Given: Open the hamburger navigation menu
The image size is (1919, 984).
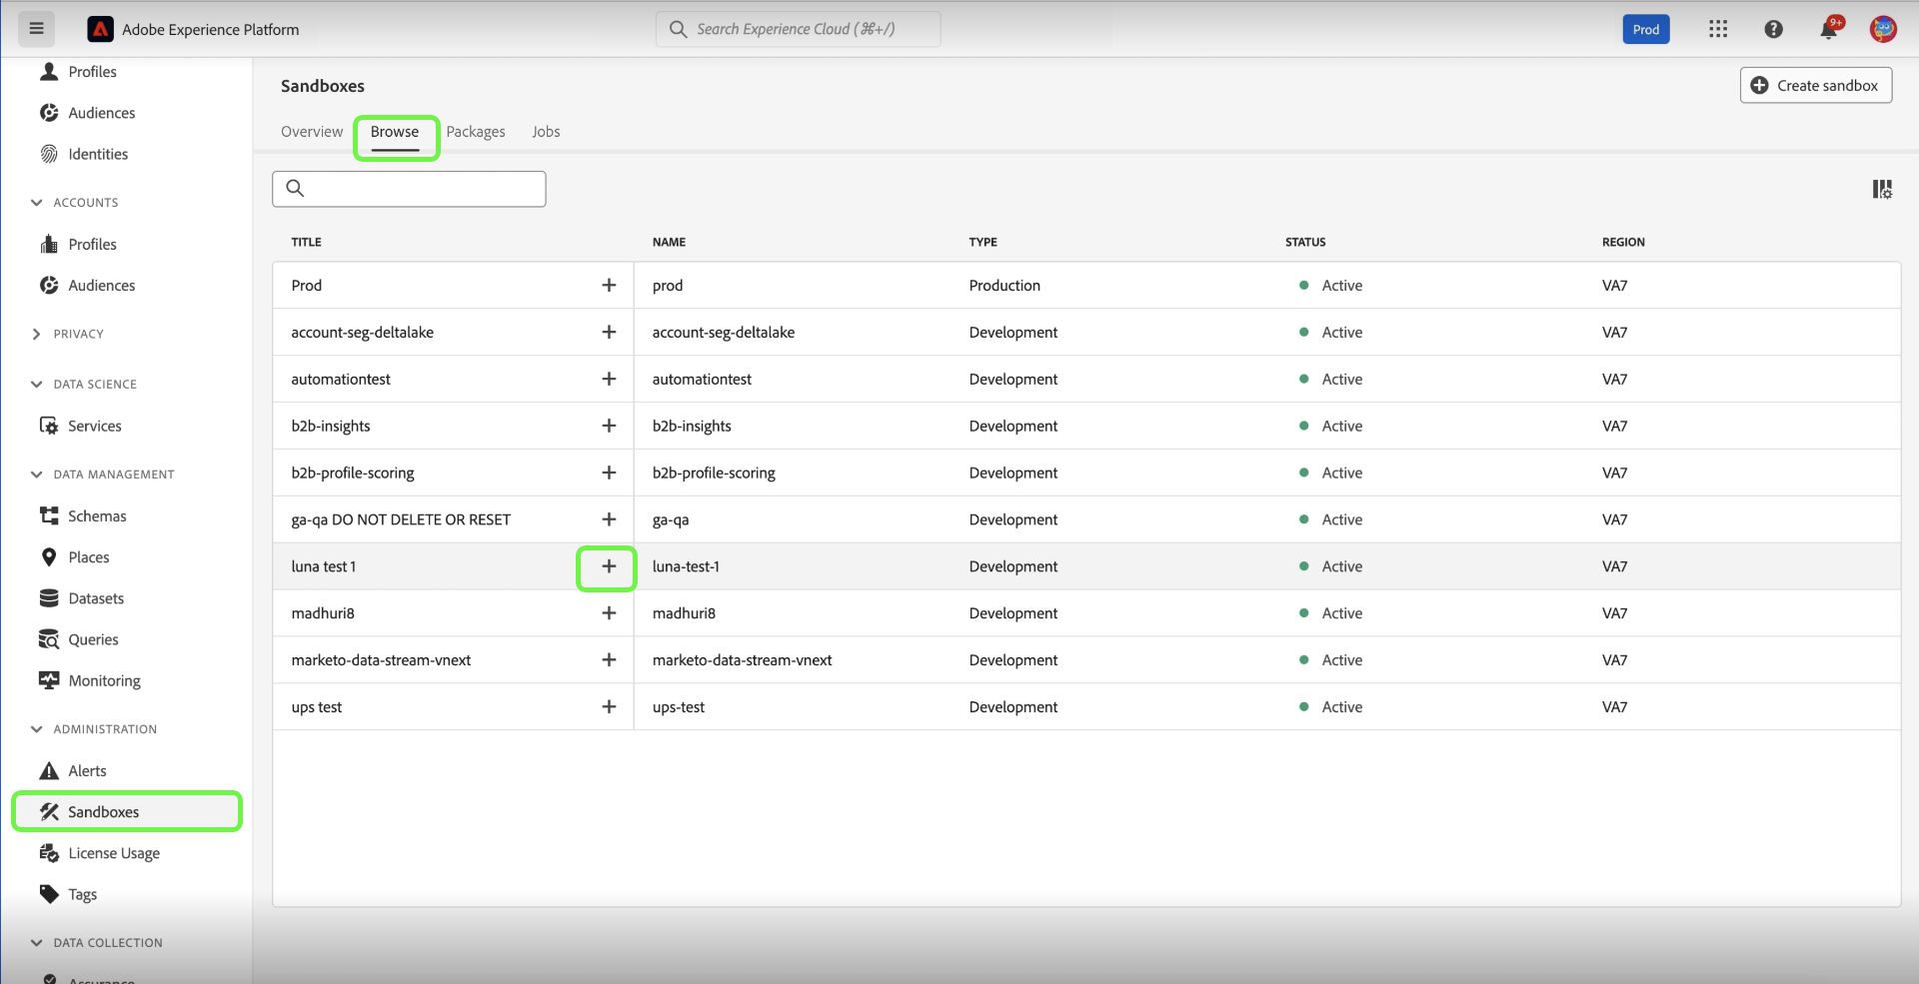Looking at the screenshot, I should 37,29.
